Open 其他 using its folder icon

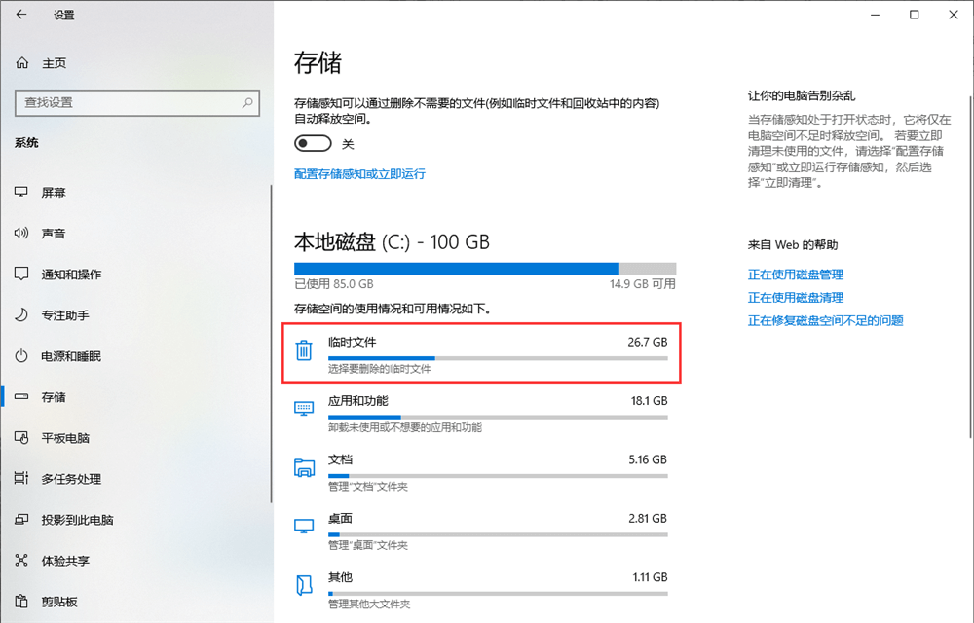coord(303,586)
